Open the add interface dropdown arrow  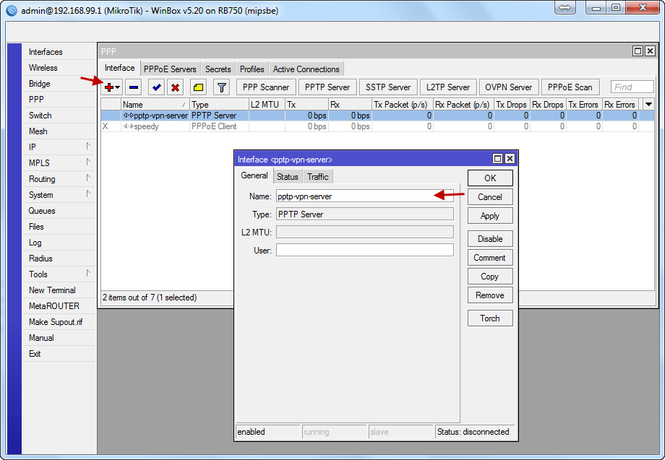[x=118, y=87]
